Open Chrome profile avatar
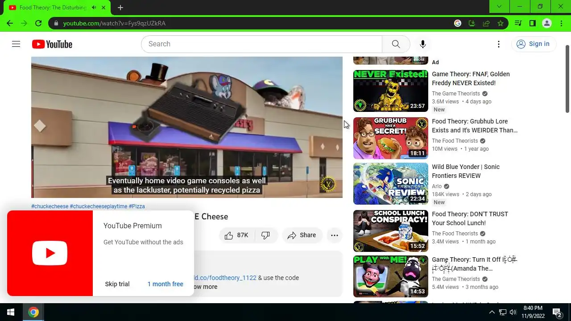The image size is (571, 321). pyautogui.click(x=546, y=23)
